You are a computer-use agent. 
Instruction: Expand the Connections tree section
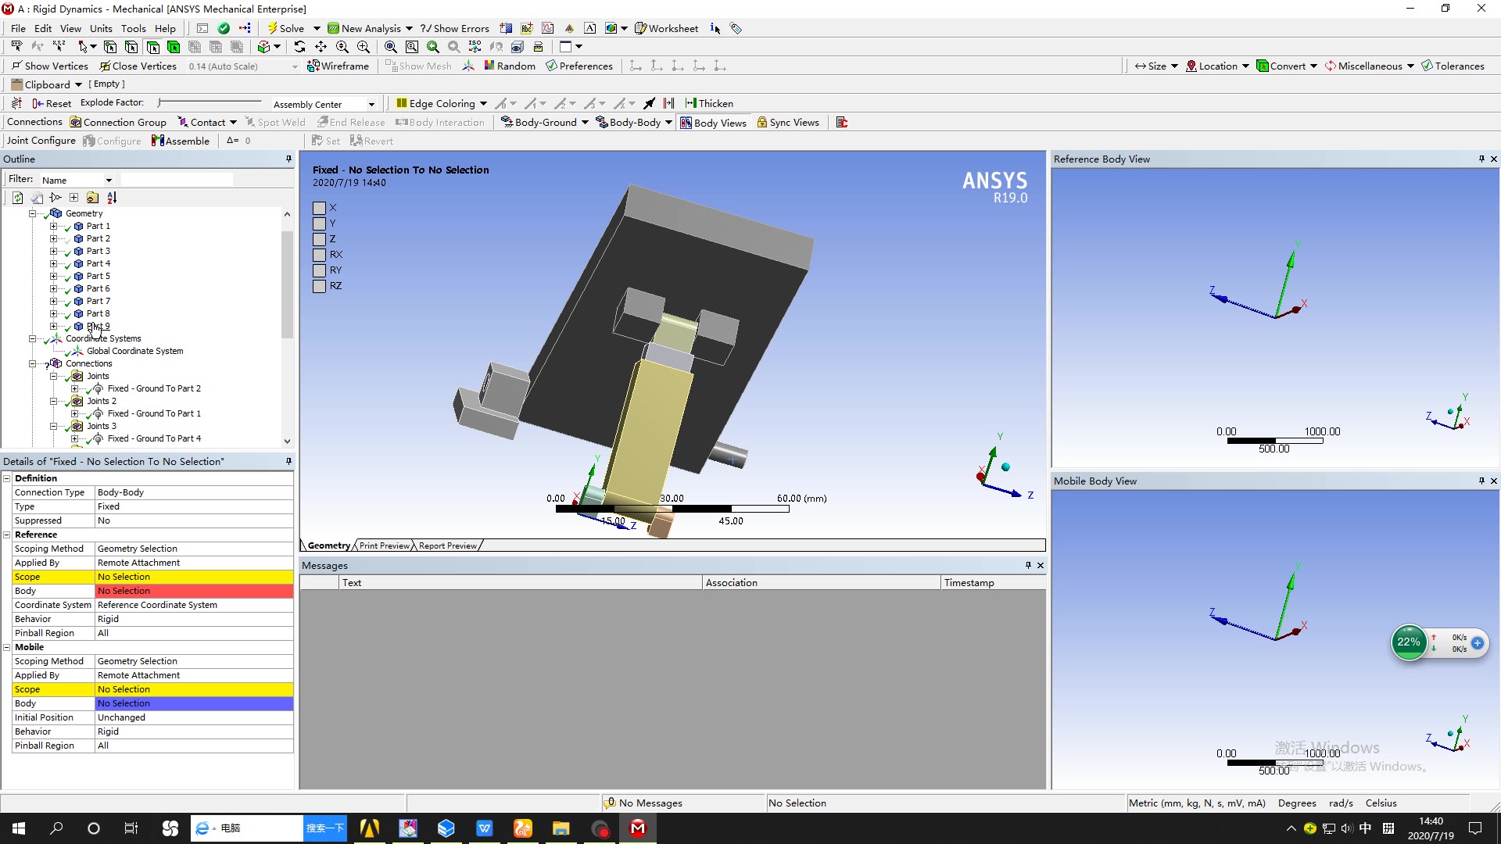tap(33, 363)
